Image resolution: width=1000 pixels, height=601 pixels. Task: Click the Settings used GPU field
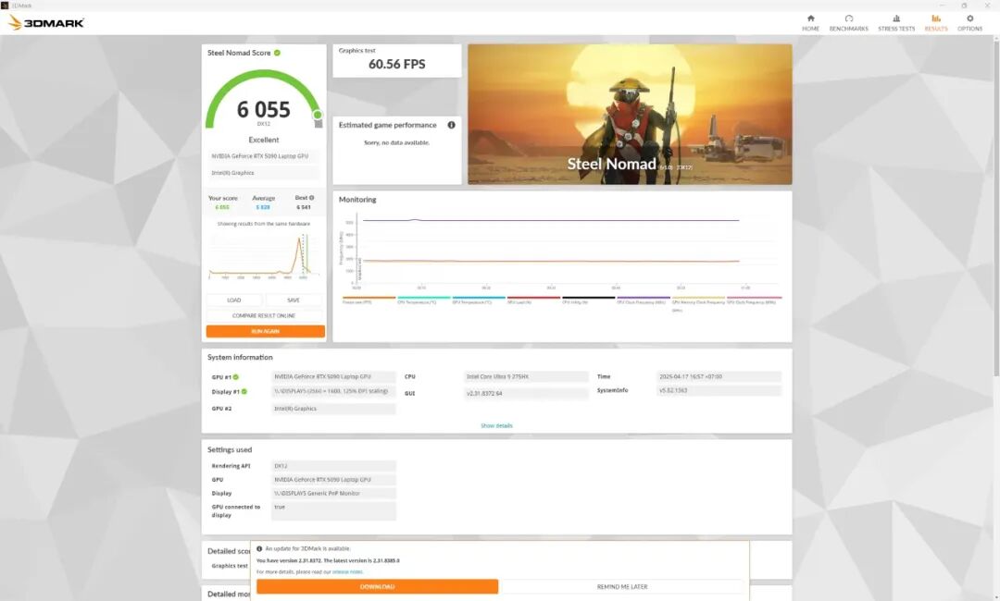[333, 480]
